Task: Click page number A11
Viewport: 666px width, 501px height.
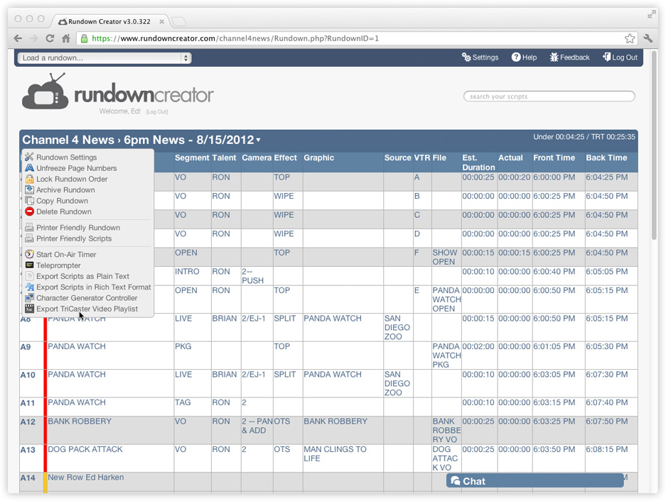Action: [x=28, y=402]
